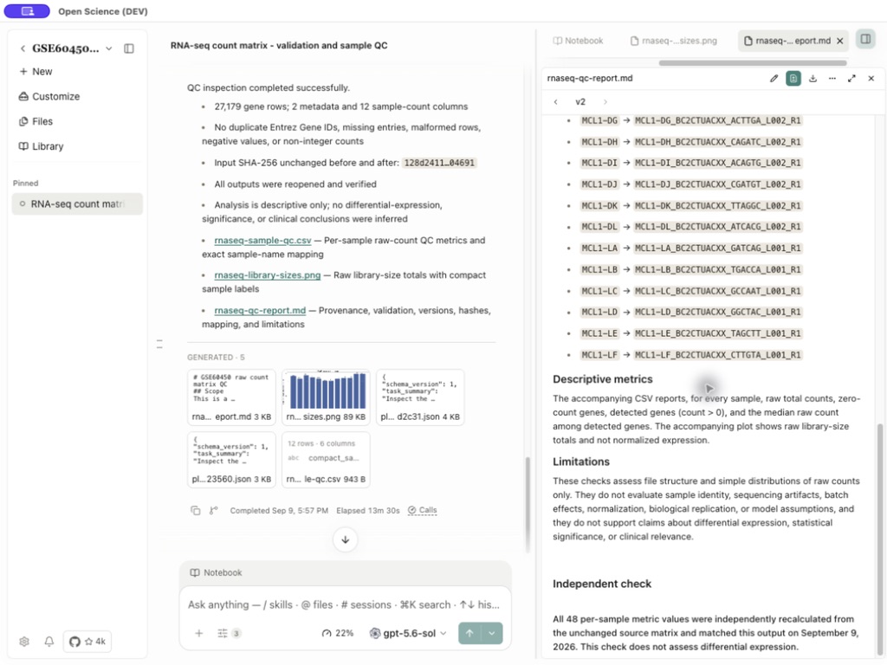
Task: Open the report.md 3 KB thumbnail
Action: click(x=231, y=397)
